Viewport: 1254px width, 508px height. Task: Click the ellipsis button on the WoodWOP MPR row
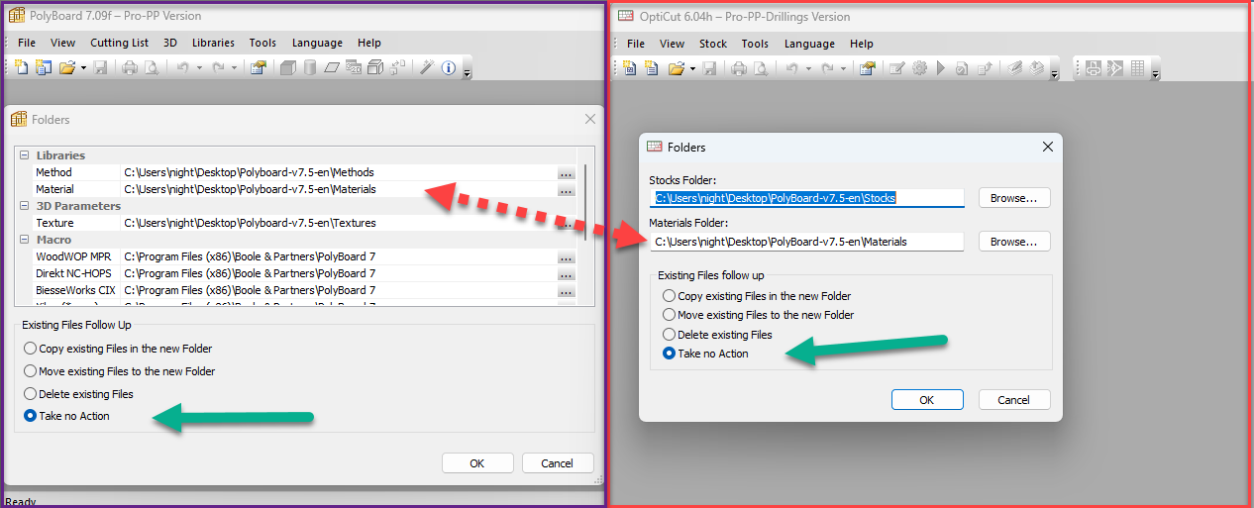(x=566, y=257)
